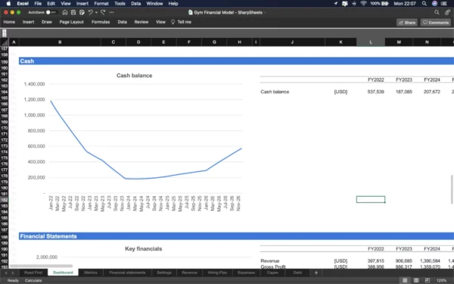Viewport: 454px width, 284px height.
Task: Switch to the Revenue sheet tab
Action: [190, 273]
